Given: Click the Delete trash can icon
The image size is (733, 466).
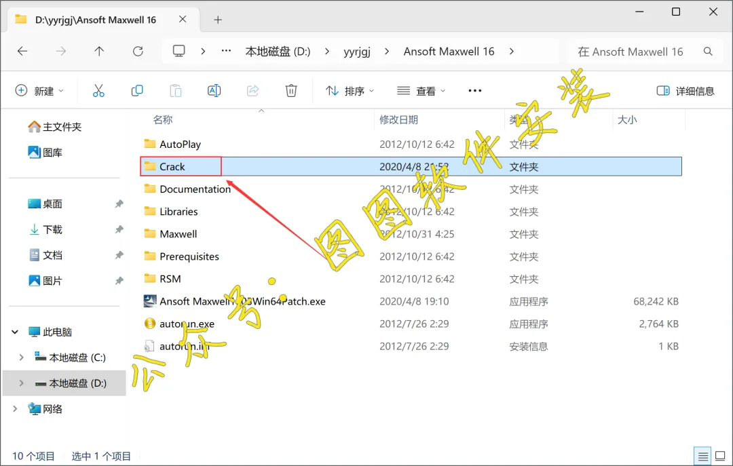Looking at the screenshot, I should click(291, 91).
